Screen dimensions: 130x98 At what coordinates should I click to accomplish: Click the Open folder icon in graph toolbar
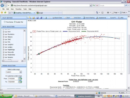pyautogui.click(x=34, y=18)
